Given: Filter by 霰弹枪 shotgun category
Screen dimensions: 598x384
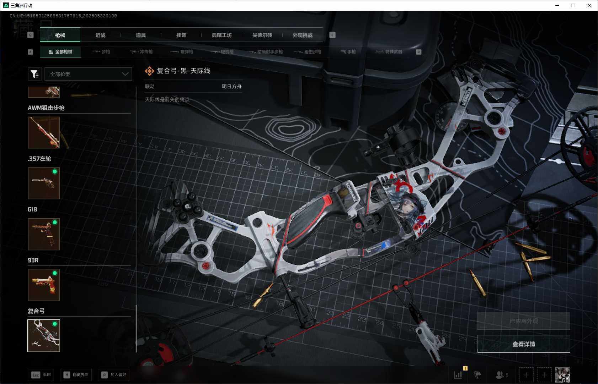Looking at the screenshot, I should coord(182,52).
